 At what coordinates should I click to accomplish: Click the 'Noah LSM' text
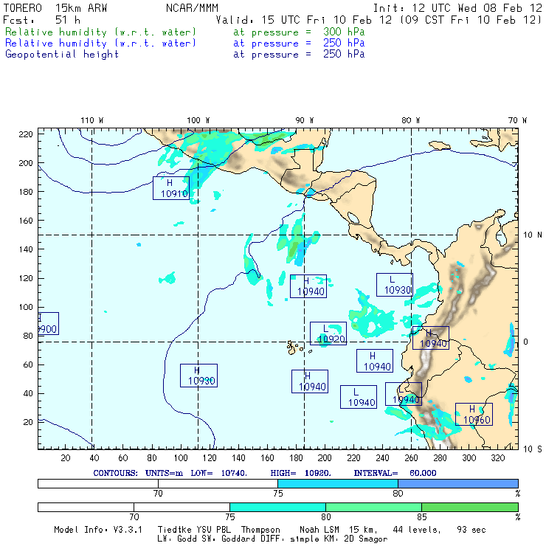[x=319, y=530]
